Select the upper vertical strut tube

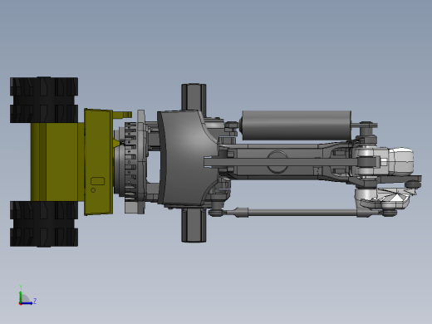coord(194,97)
